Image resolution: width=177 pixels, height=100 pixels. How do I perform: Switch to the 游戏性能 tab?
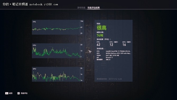[x=81, y=8]
